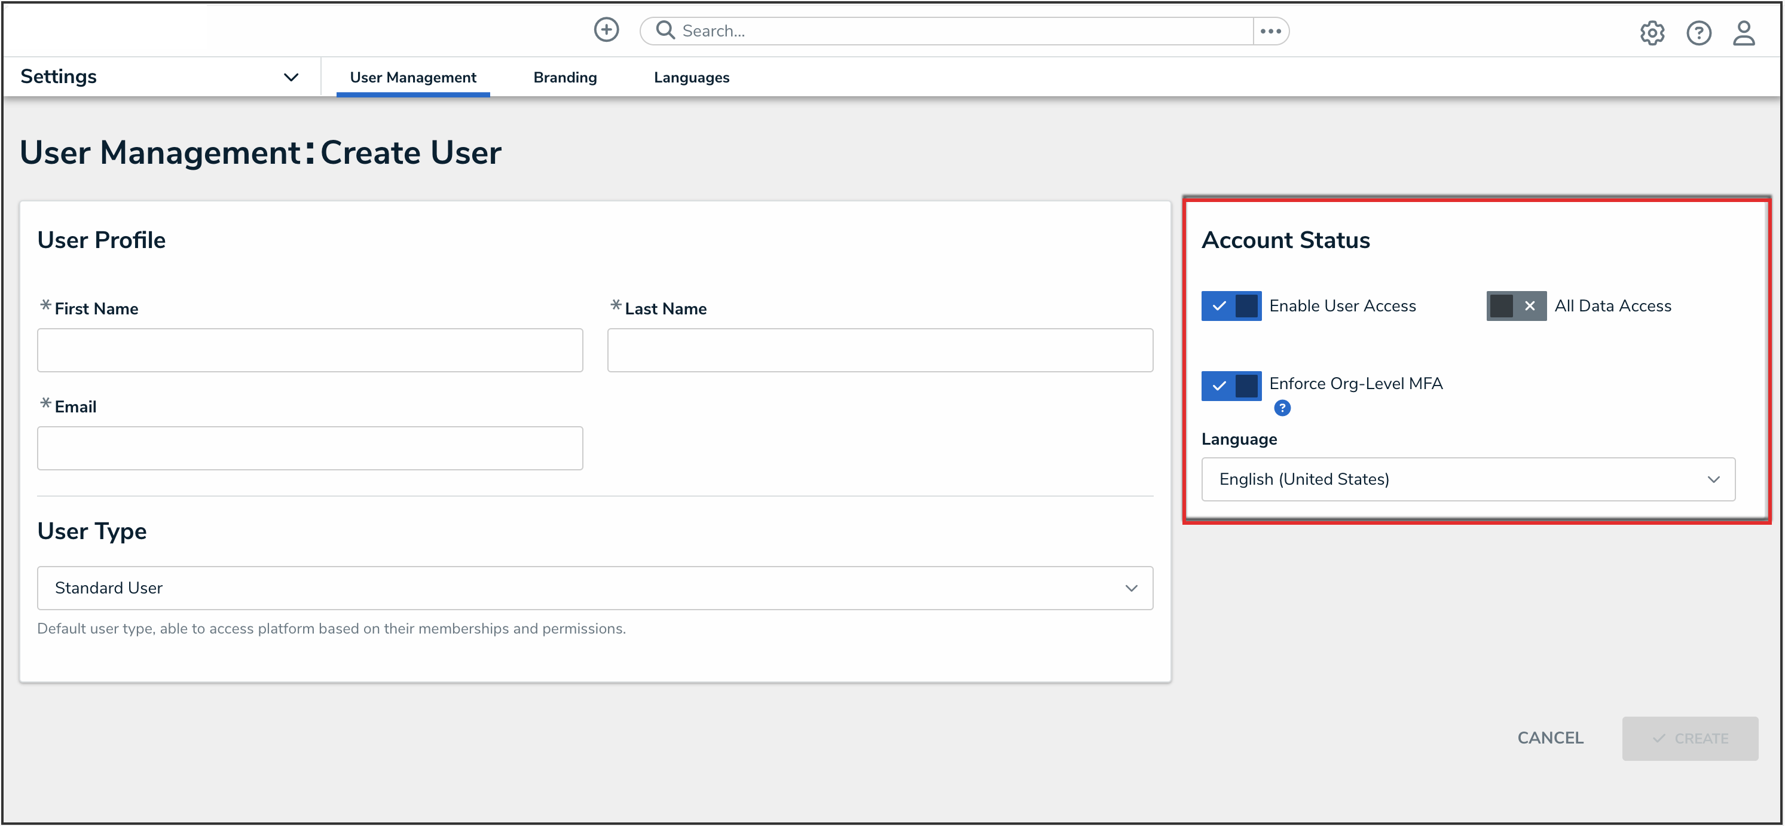Click the First Name input field
Screen dimensions: 1785x826
tap(310, 350)
